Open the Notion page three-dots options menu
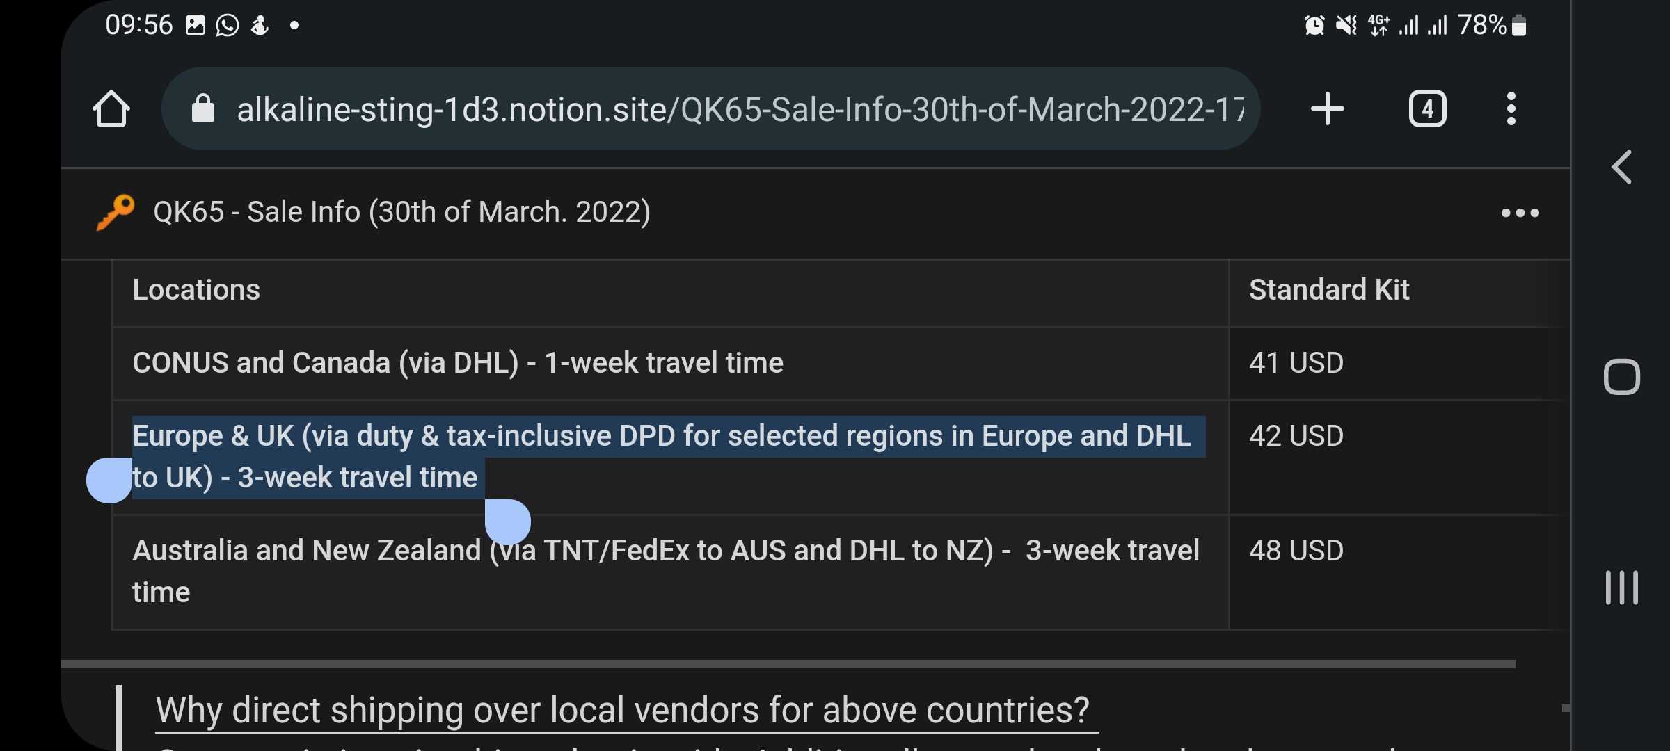Image resolution: width=1670 pixels, height=751 pixels. click(1520, 213)
